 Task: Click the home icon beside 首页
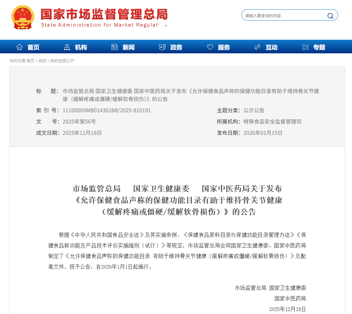click(19, 47)
